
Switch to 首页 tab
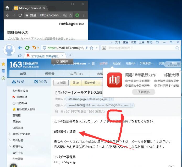click(23, 74)
